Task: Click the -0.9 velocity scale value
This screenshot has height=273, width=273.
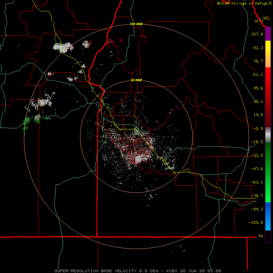Action: click(x=258, y=129)
